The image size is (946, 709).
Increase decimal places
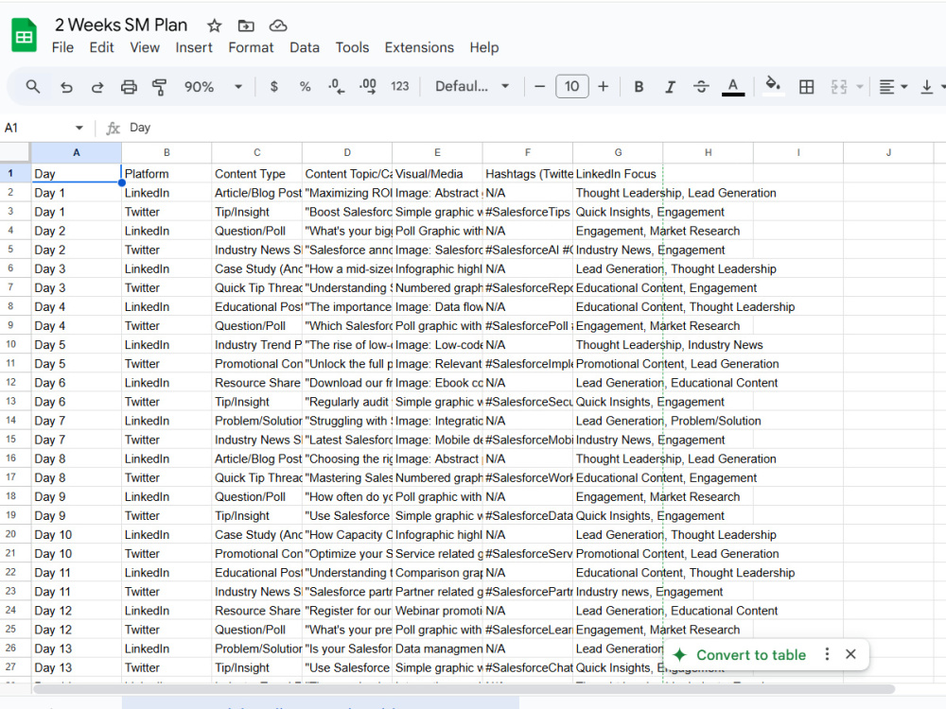click(x=367, y=87)
